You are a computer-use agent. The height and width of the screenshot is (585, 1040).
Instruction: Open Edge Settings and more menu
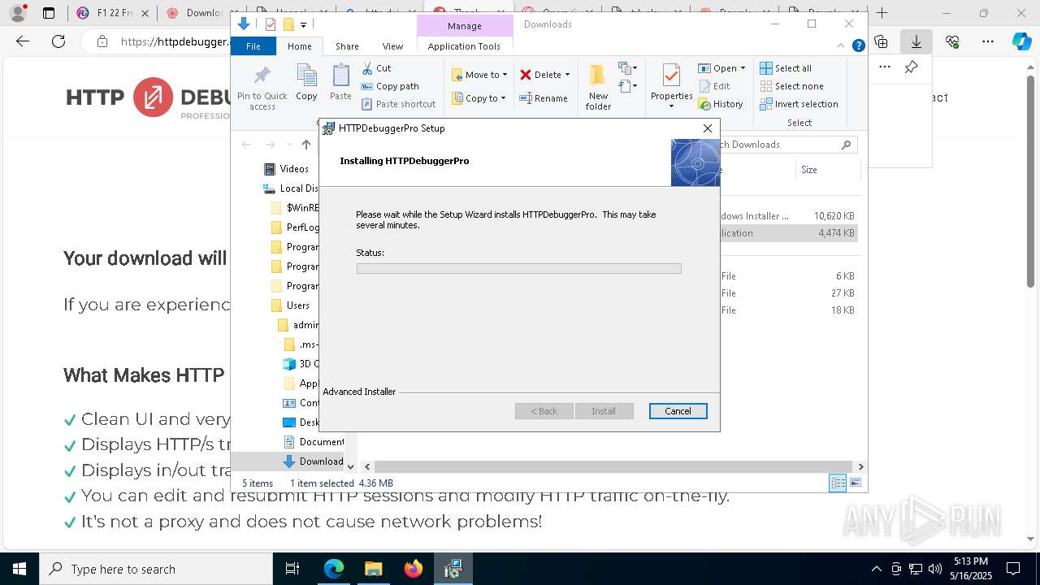988,41
